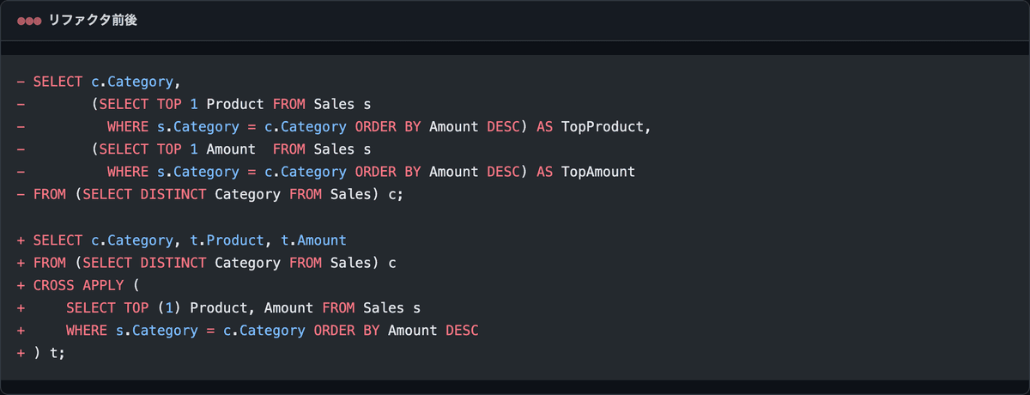Click the TopProduct alias in removed code
The image size is (1030, 395).
pyautogui.click(x=603, y=127)
